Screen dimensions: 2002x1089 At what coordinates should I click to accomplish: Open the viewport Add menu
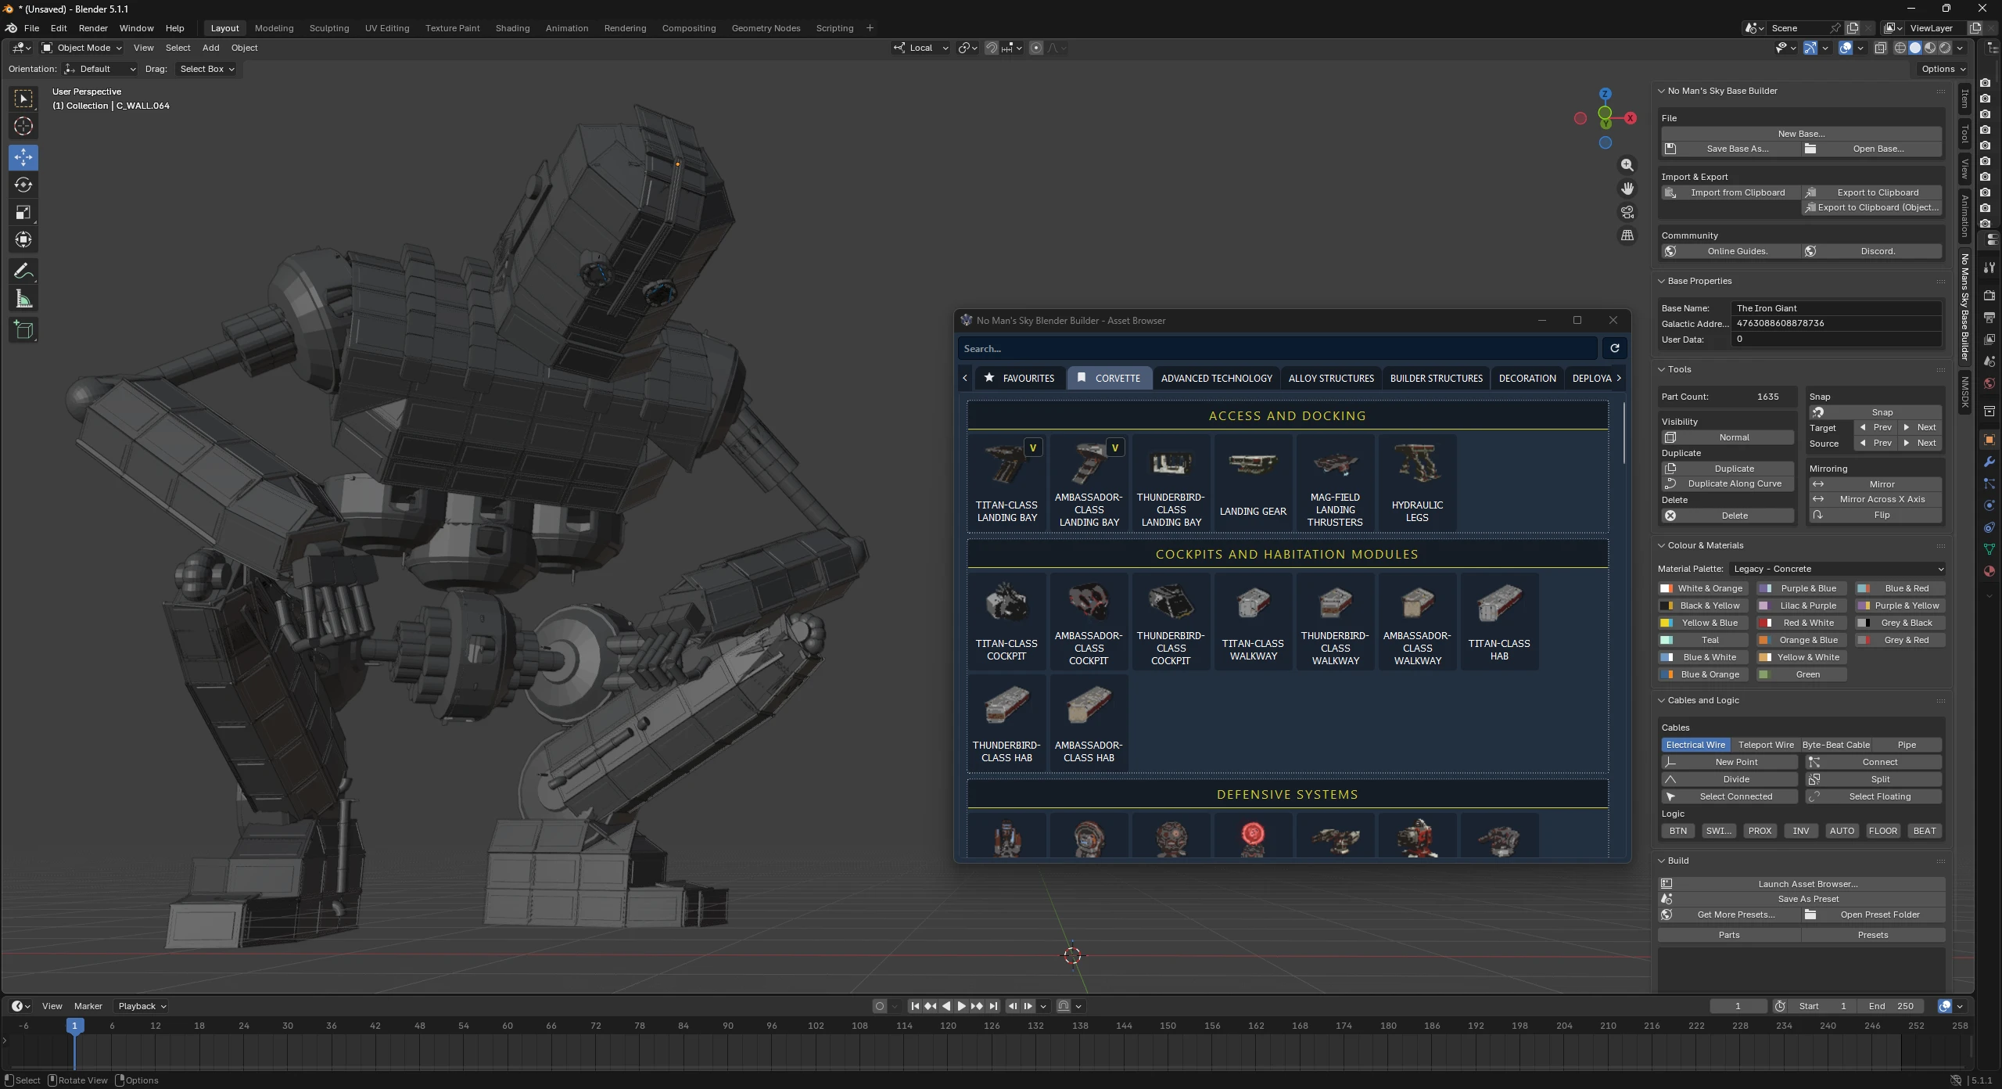tap(210, 48)
